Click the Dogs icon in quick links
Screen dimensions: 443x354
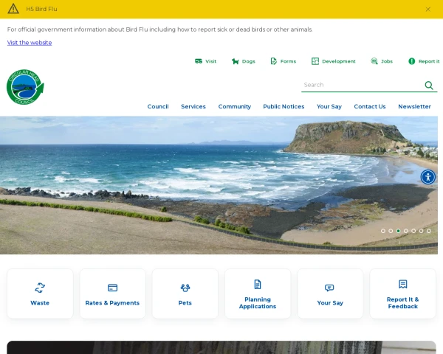(x=235, y=61)
